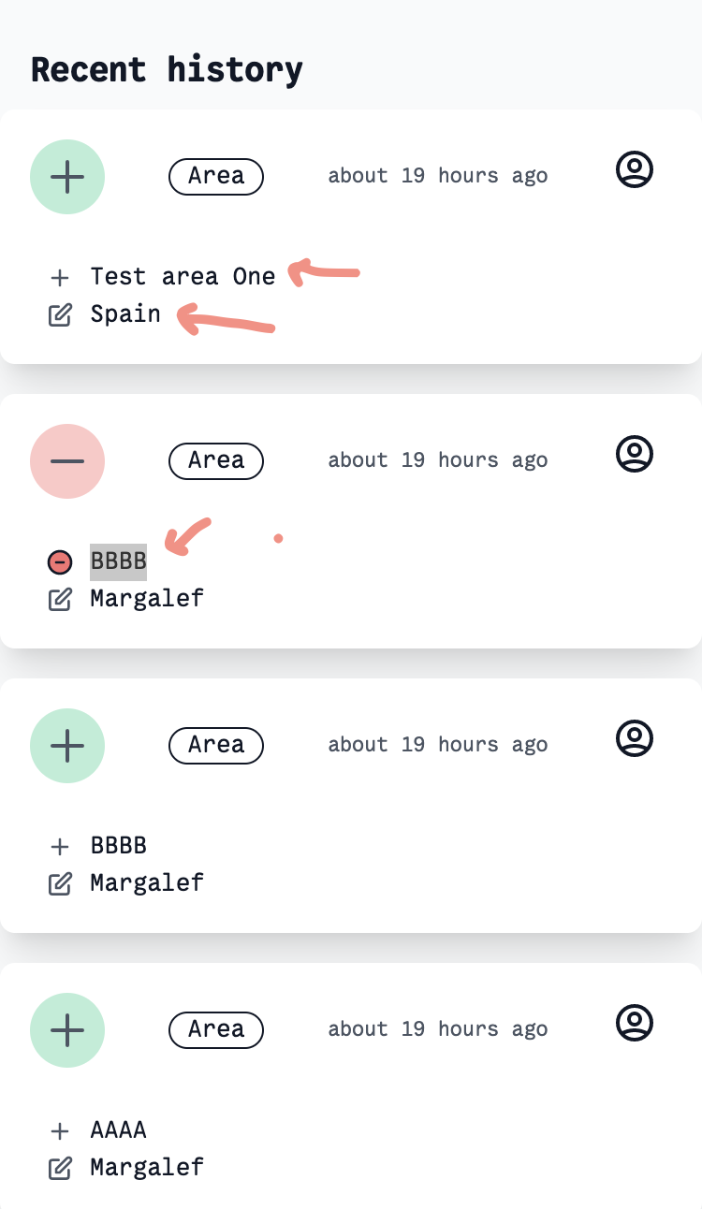Open the Area badge on the first card
This screenshot has height=1209, width=702.
[x=216, y=176]
